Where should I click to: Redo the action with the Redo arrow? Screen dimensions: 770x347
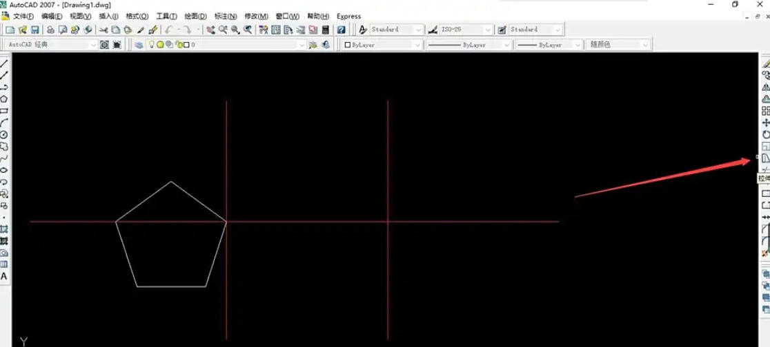coord(188,30)
